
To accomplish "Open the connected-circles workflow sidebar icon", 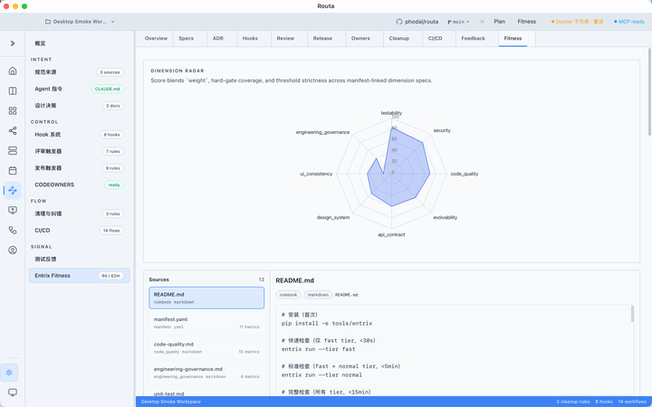I will point(13,230).
